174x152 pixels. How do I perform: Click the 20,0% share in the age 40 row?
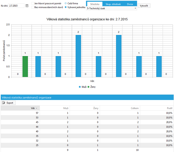[169, 131]
